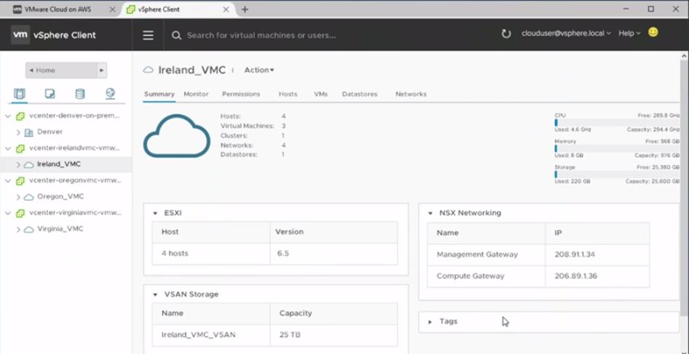Viewport: 689px width, 354px height.
Task: Click vcenter-denver-on-prem vCenter icon
Action: [x=20, y=116]
